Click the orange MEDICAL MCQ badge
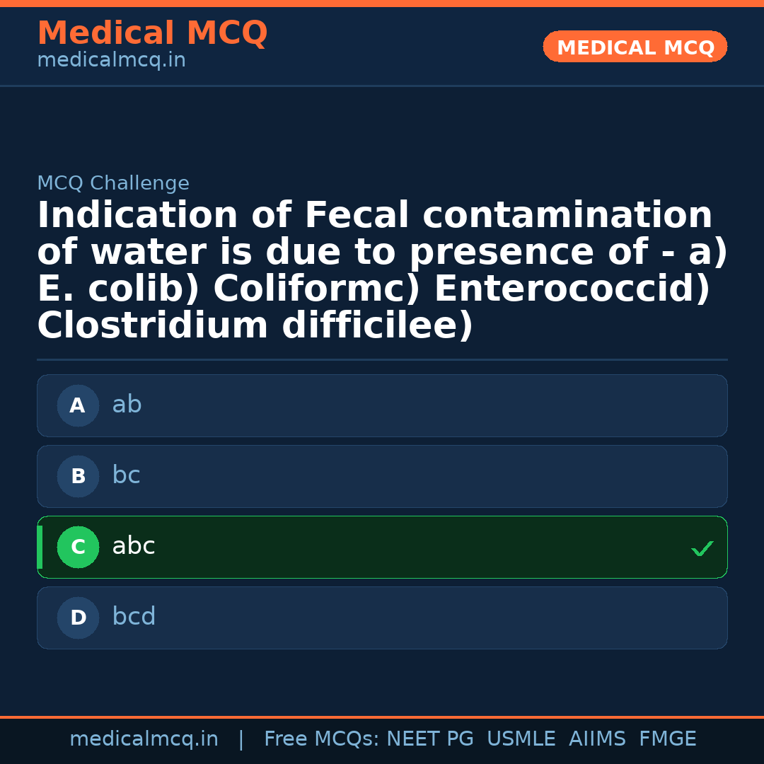764x764 pixels. coord(635,47)
